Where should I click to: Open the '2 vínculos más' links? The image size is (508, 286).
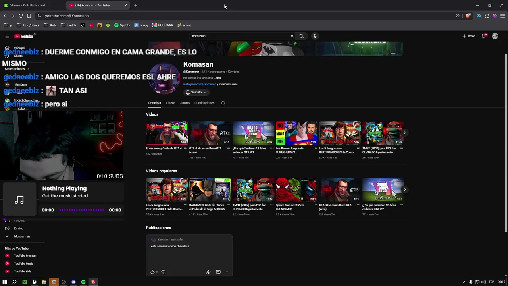point(228,84)
